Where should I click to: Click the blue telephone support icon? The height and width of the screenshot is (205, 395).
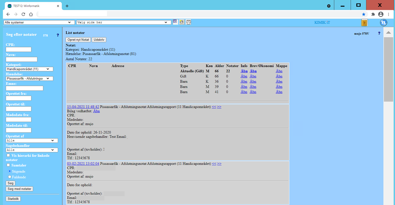pyautogui.click(x=383, y=23)
